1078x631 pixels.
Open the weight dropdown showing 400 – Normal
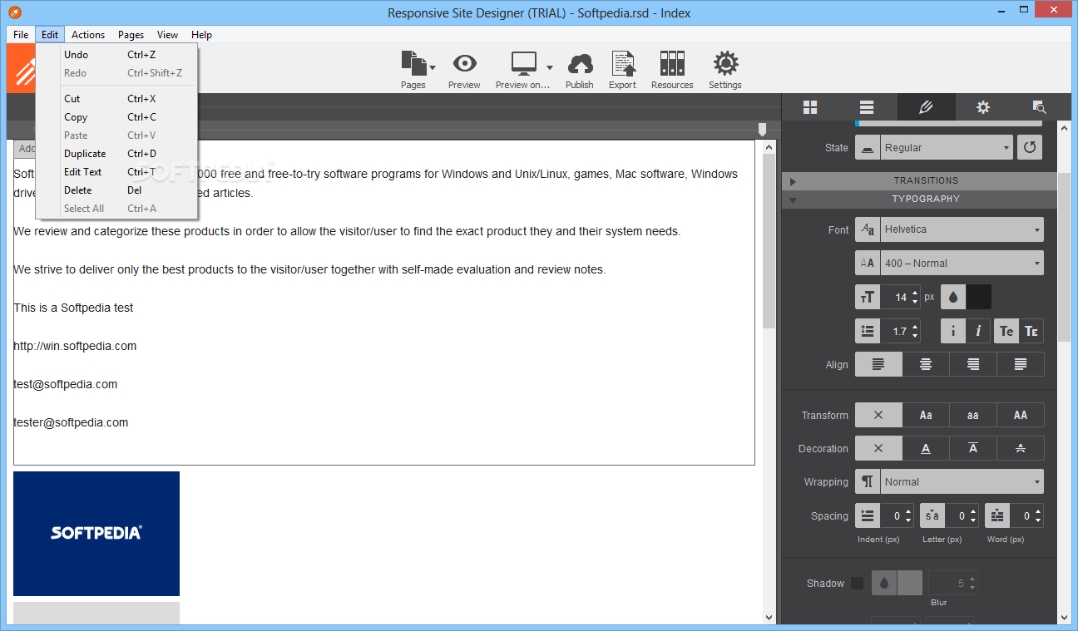(x=962, y=263)
